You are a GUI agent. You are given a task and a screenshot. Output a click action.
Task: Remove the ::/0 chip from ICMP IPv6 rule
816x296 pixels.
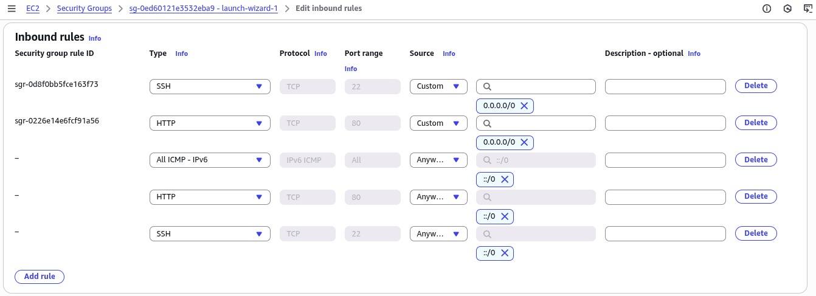pos(504,179)
